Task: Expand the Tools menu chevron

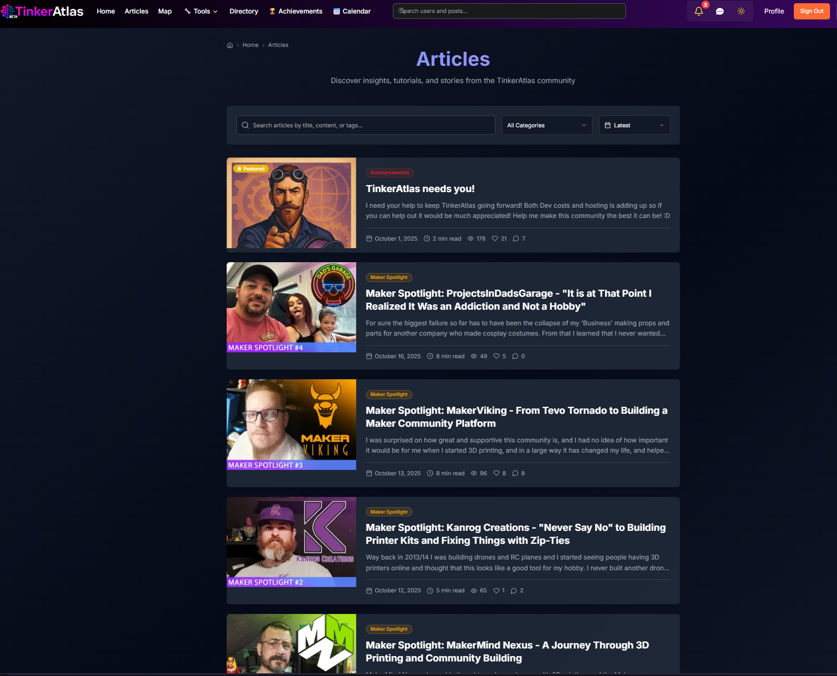Action: pos(215,11)
